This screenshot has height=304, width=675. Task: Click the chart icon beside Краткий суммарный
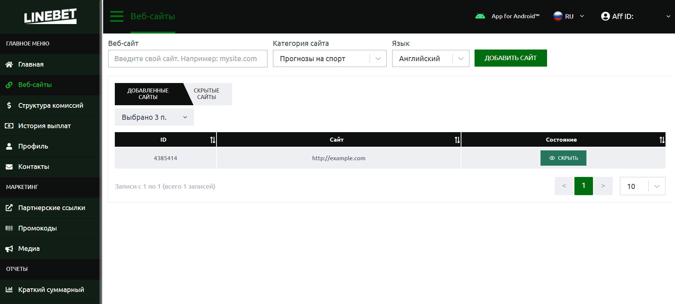(x=9, y=290)
